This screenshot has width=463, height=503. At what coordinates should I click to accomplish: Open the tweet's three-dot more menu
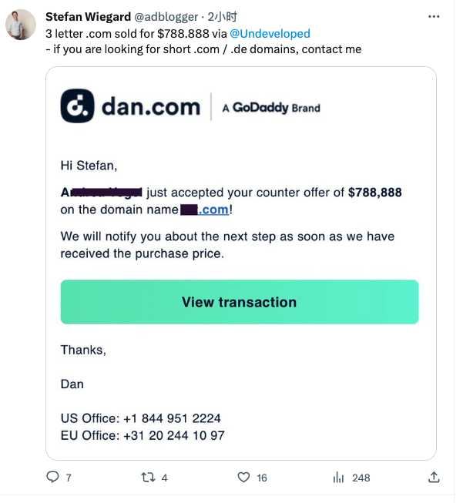click(434, 17)
